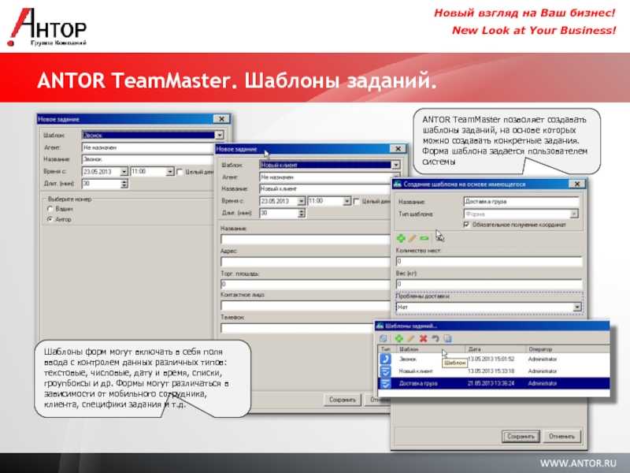Viewport: 630px width, 473px height.
Task: Click the duration stepper in the Звонок task window
Action: point(124,184)
